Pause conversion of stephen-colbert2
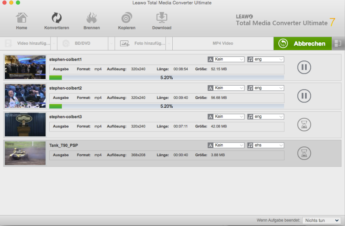This screenshot has width=345, height=226. 304,96
